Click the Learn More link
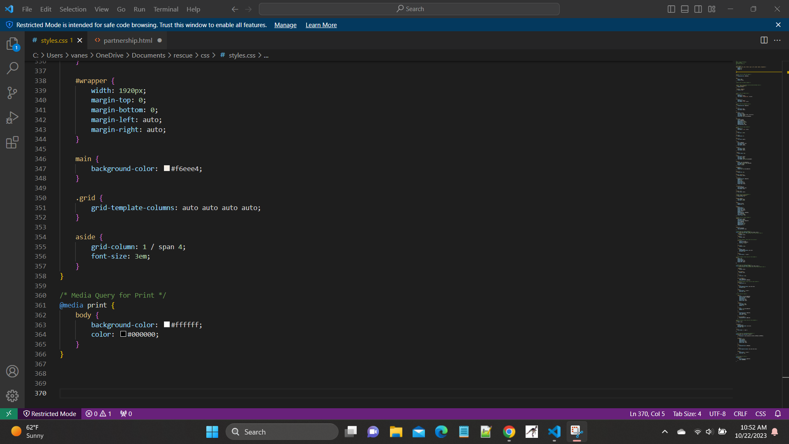Image resolution: width=789 pixels, height=444 pixels. [x=321, y=25]
